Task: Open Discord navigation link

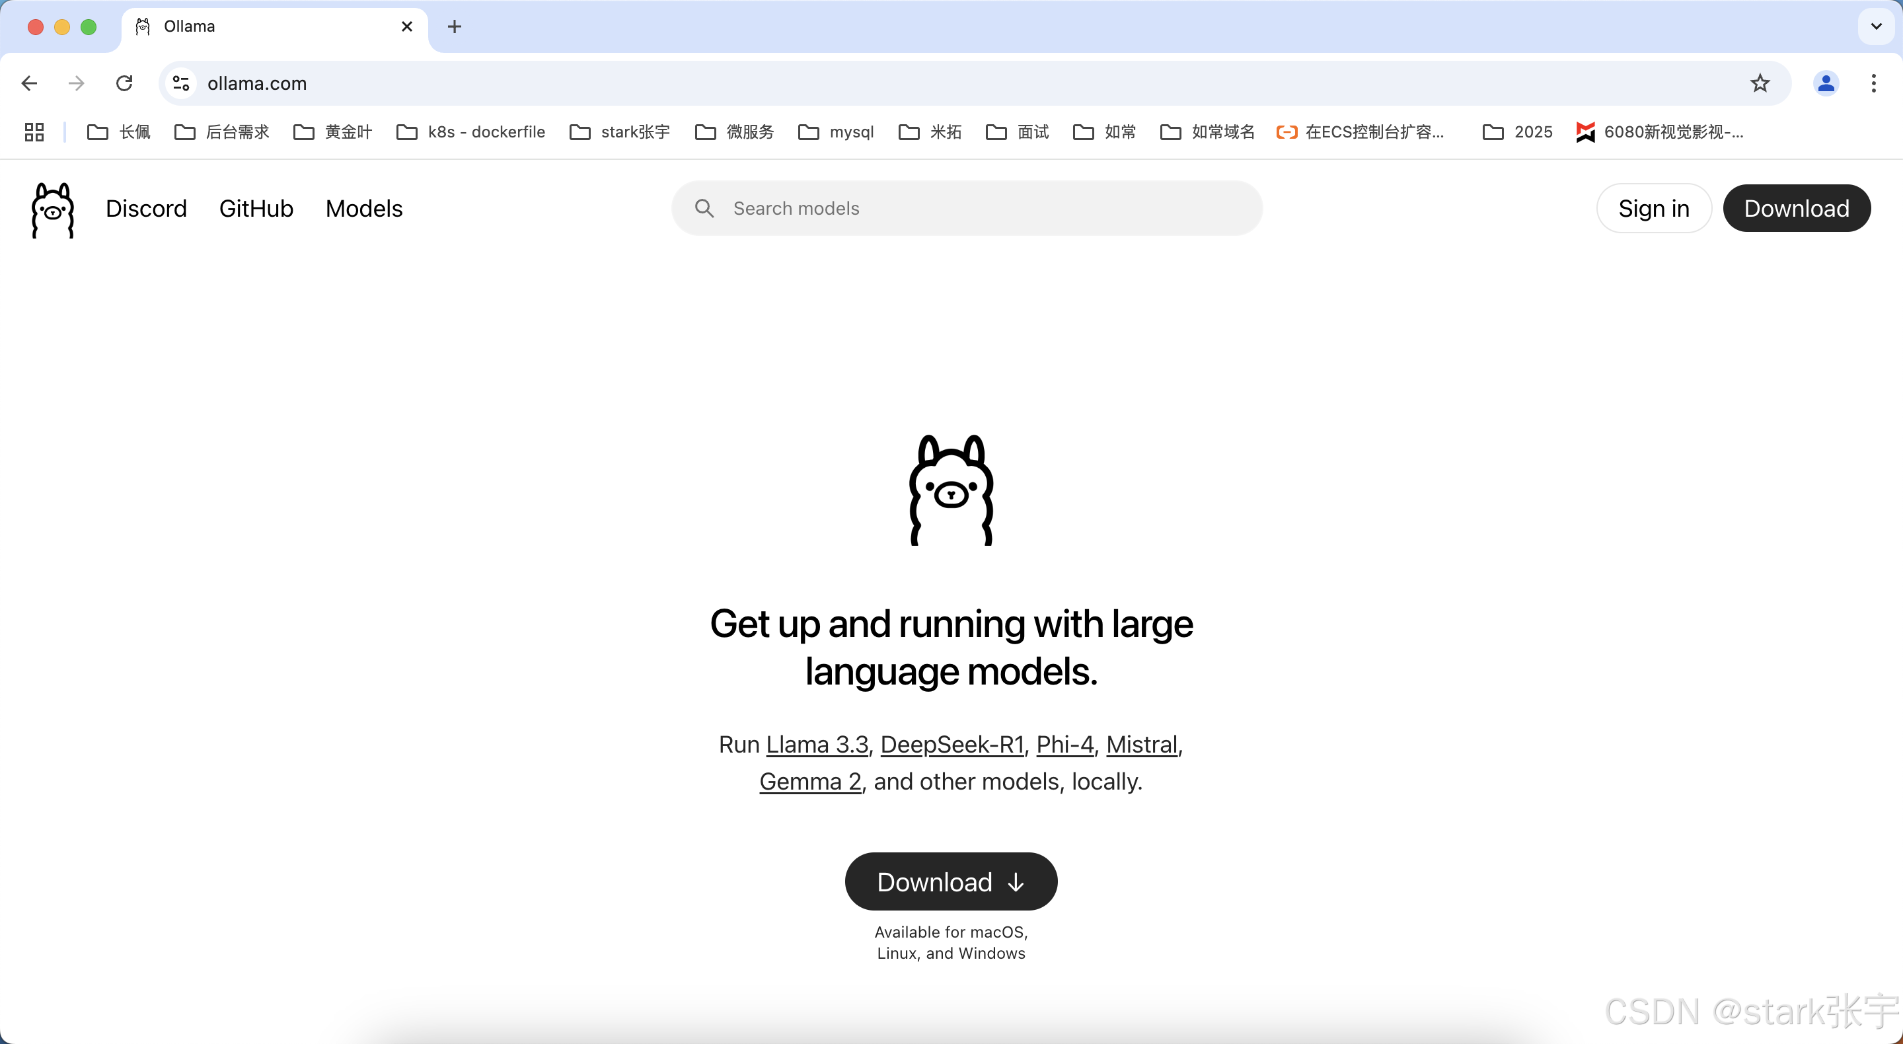Action: (x=146, y=209)
